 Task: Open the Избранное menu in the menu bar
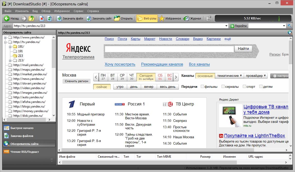(x=62, y=11)
